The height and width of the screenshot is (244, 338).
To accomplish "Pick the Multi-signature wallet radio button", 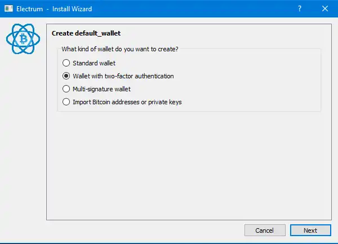I will coord(66,89).
